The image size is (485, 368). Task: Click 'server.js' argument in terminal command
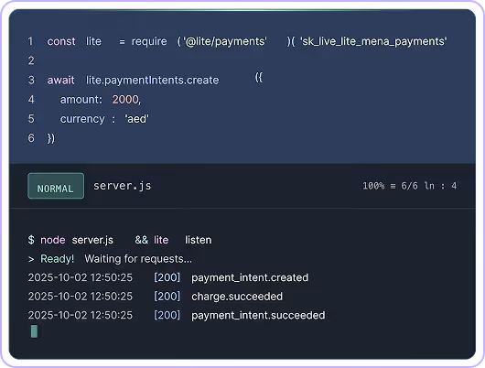92,240
